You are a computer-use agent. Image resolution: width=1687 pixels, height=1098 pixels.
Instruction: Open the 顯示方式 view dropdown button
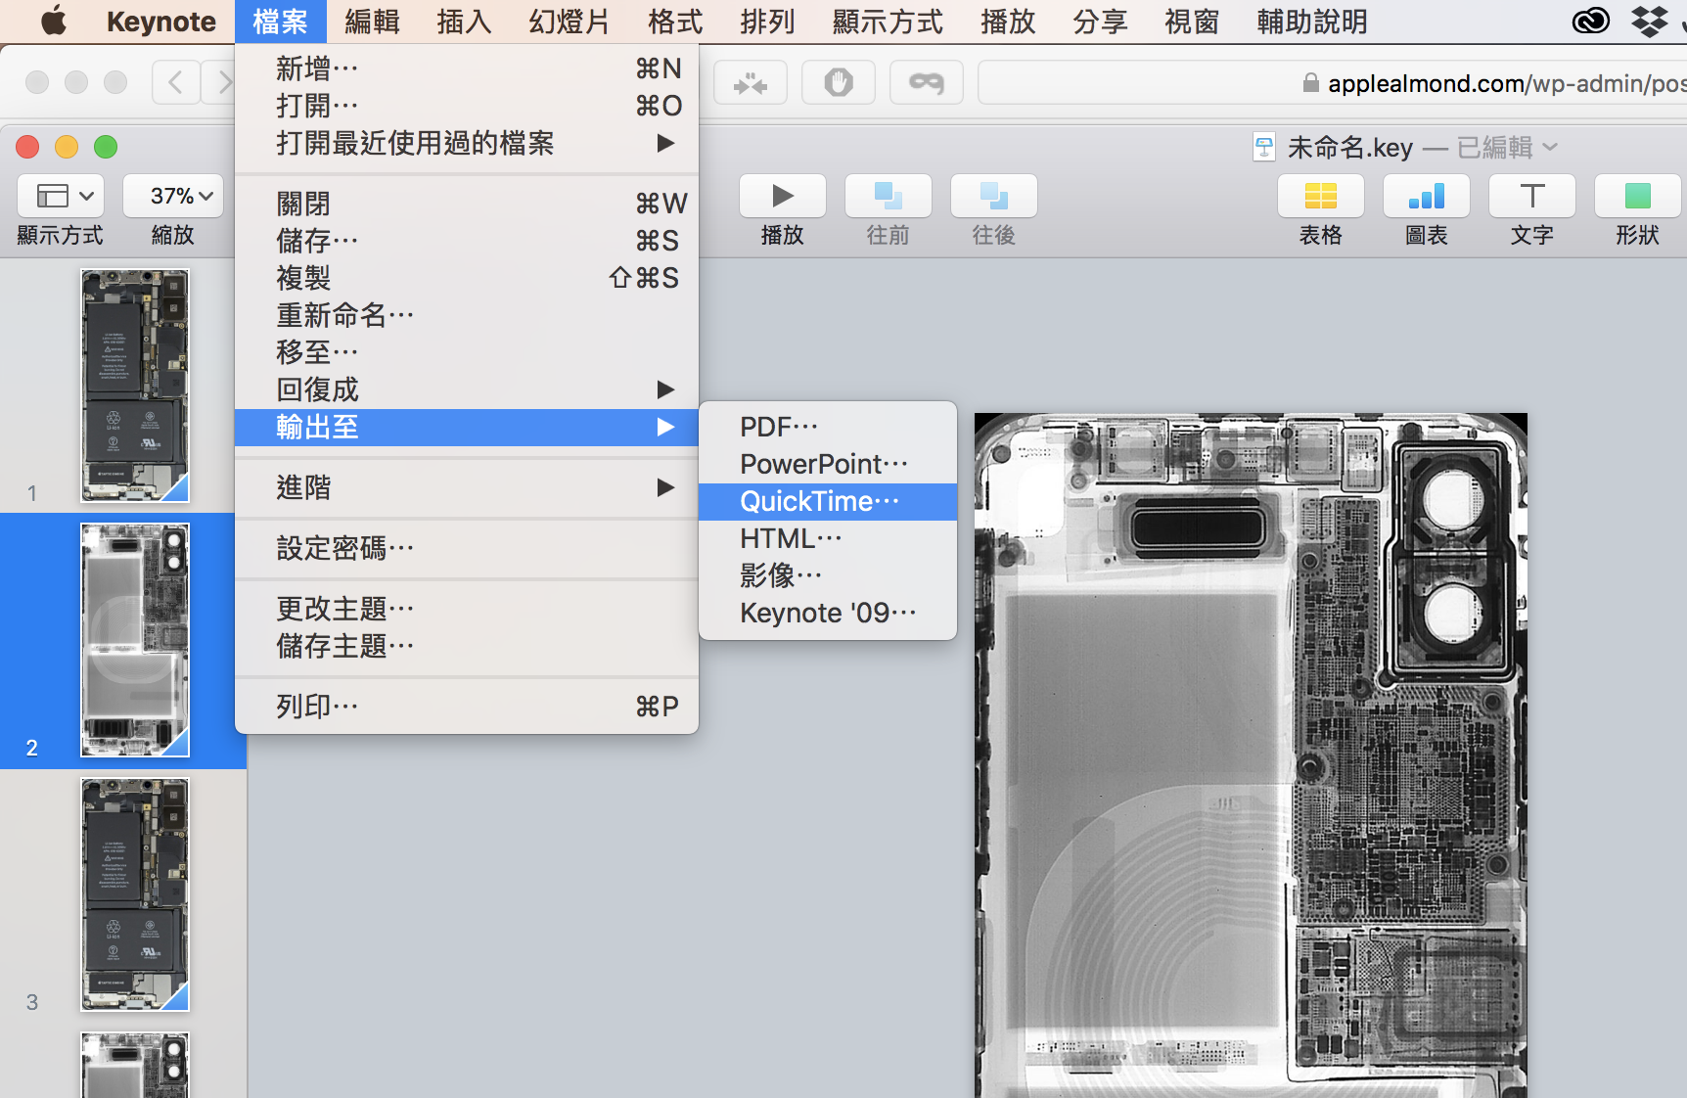tap(61, 196)
